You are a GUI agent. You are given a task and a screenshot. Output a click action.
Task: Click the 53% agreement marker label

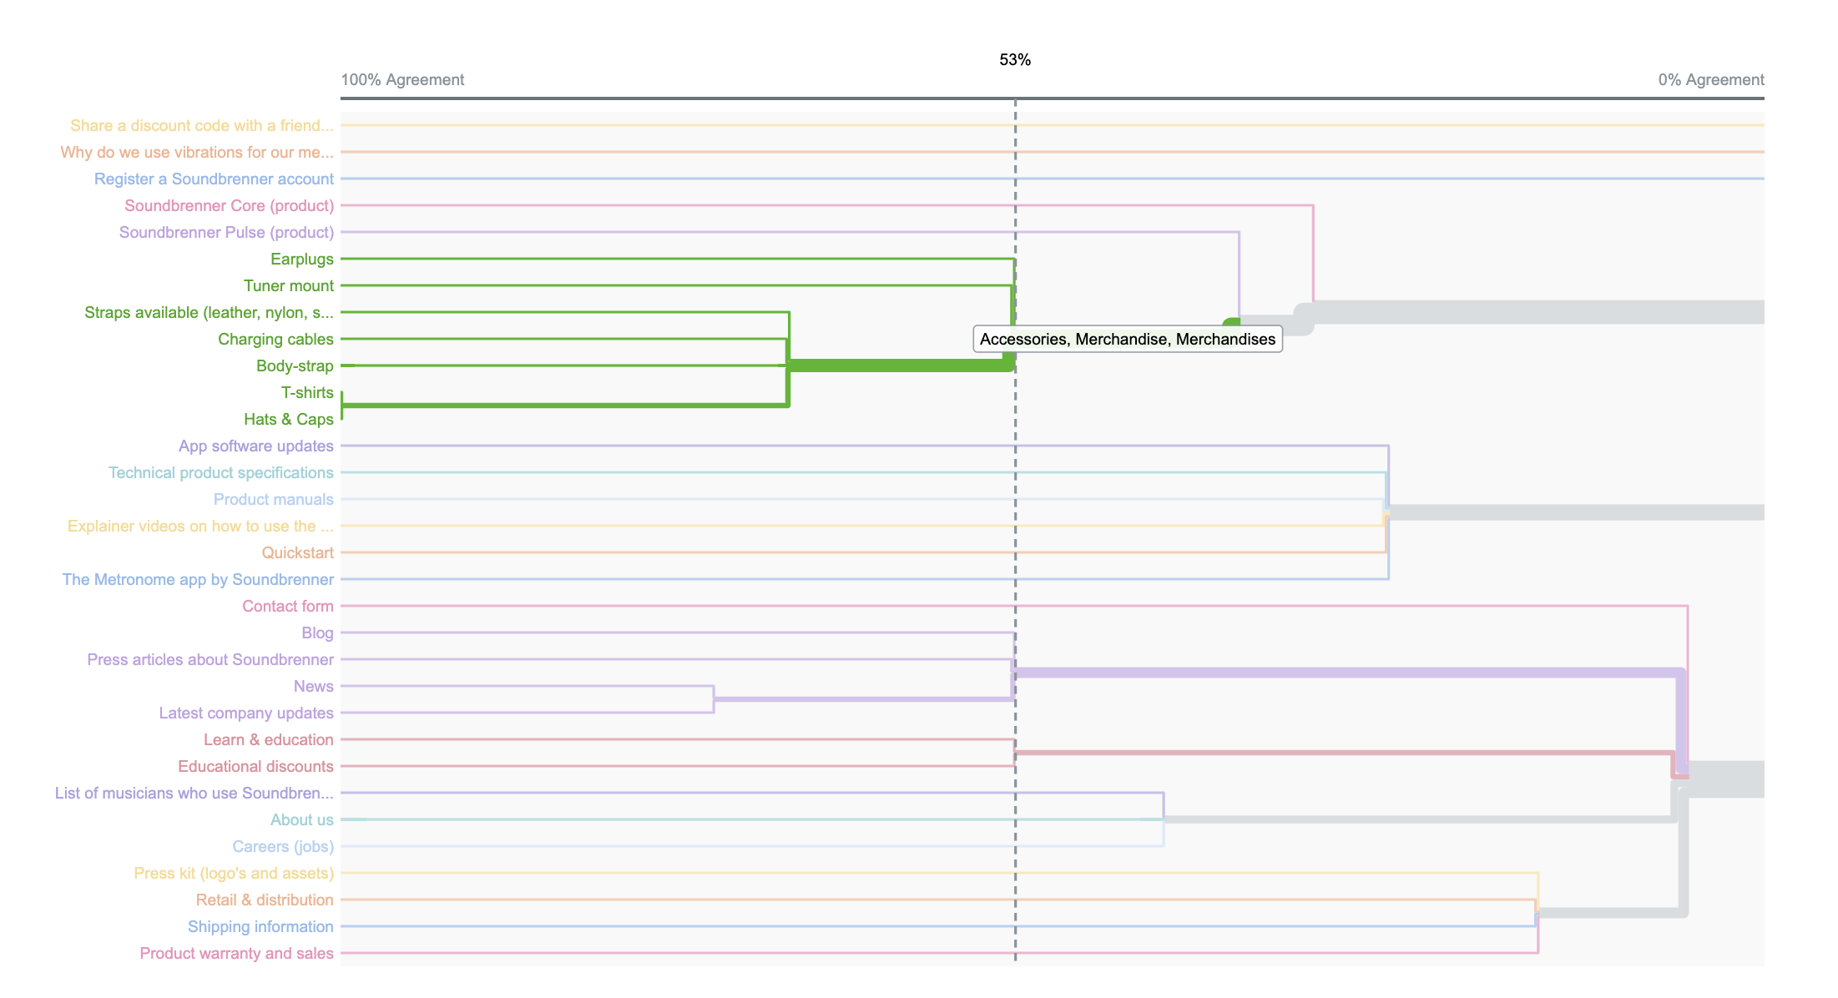[1015, 60]
